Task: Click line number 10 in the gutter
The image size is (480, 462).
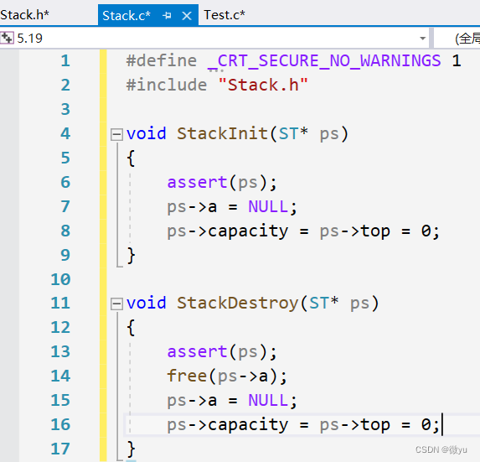Action: coord(60,279)
